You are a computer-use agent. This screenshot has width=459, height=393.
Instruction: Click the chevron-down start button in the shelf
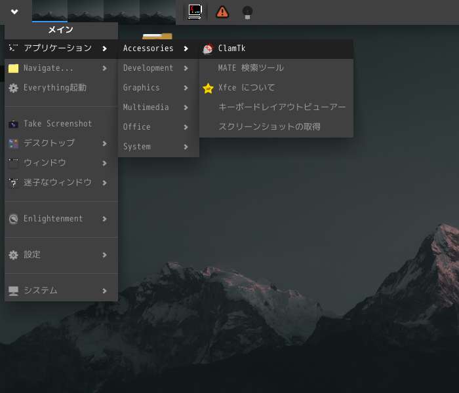tap(14, 12)
